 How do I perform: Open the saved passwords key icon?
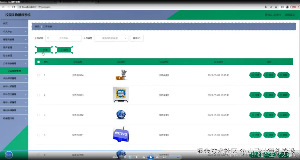[266, 7]
